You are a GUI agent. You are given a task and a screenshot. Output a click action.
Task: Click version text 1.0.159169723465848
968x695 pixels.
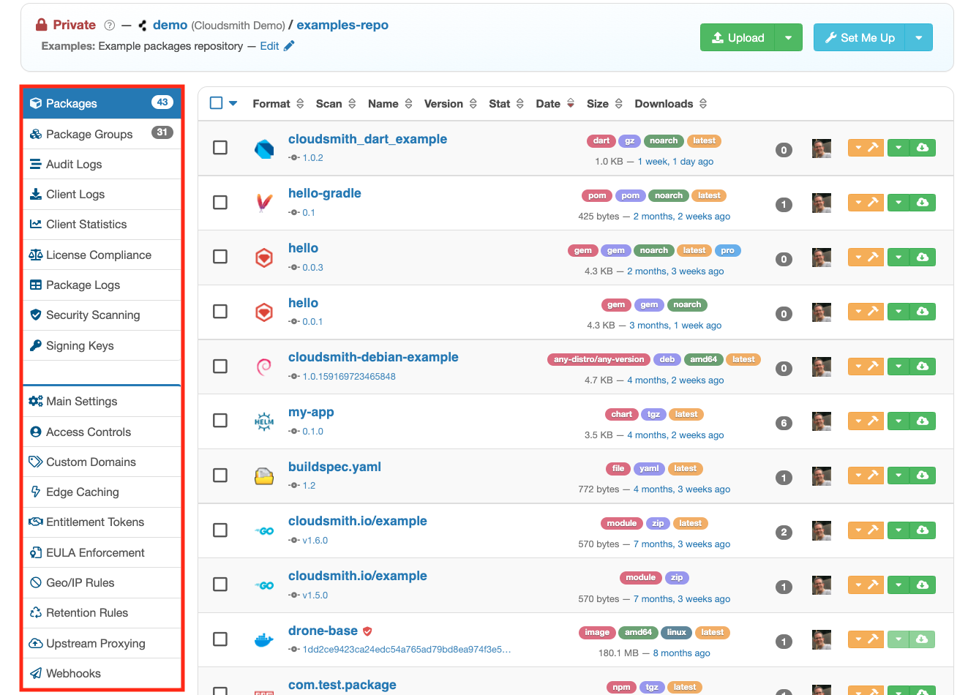tap(349, 377)
